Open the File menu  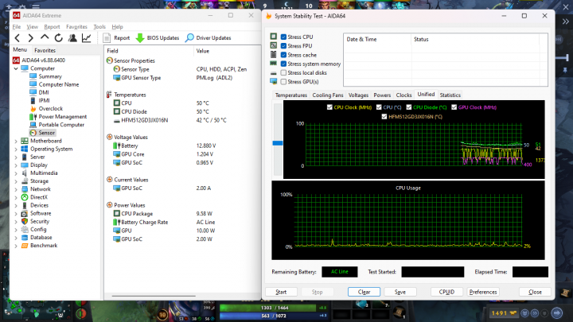click(x=17, y=27)
